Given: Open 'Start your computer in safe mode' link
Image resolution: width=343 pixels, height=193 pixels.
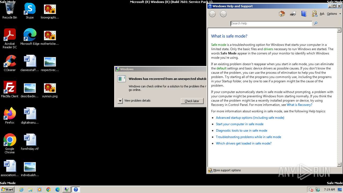Looking at the screenshot, I should coord(240,124).
